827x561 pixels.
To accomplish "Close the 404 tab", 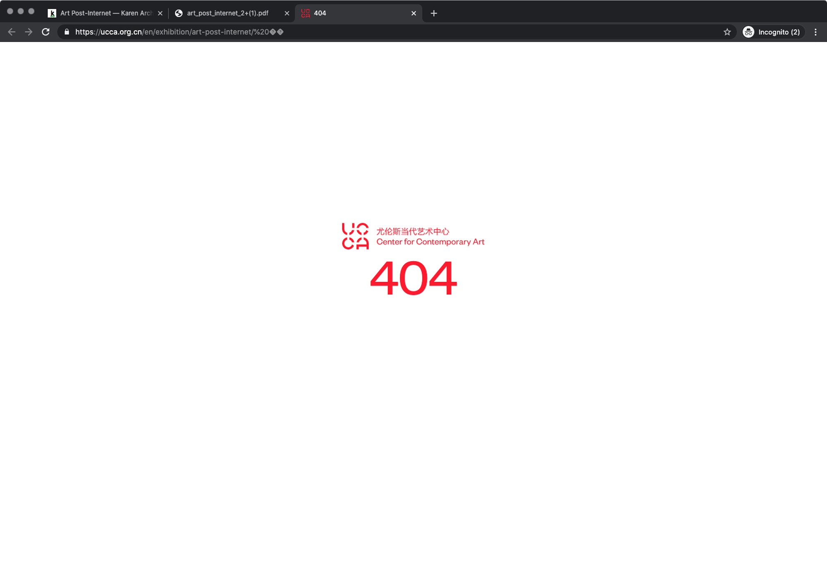I will (413, 13).
